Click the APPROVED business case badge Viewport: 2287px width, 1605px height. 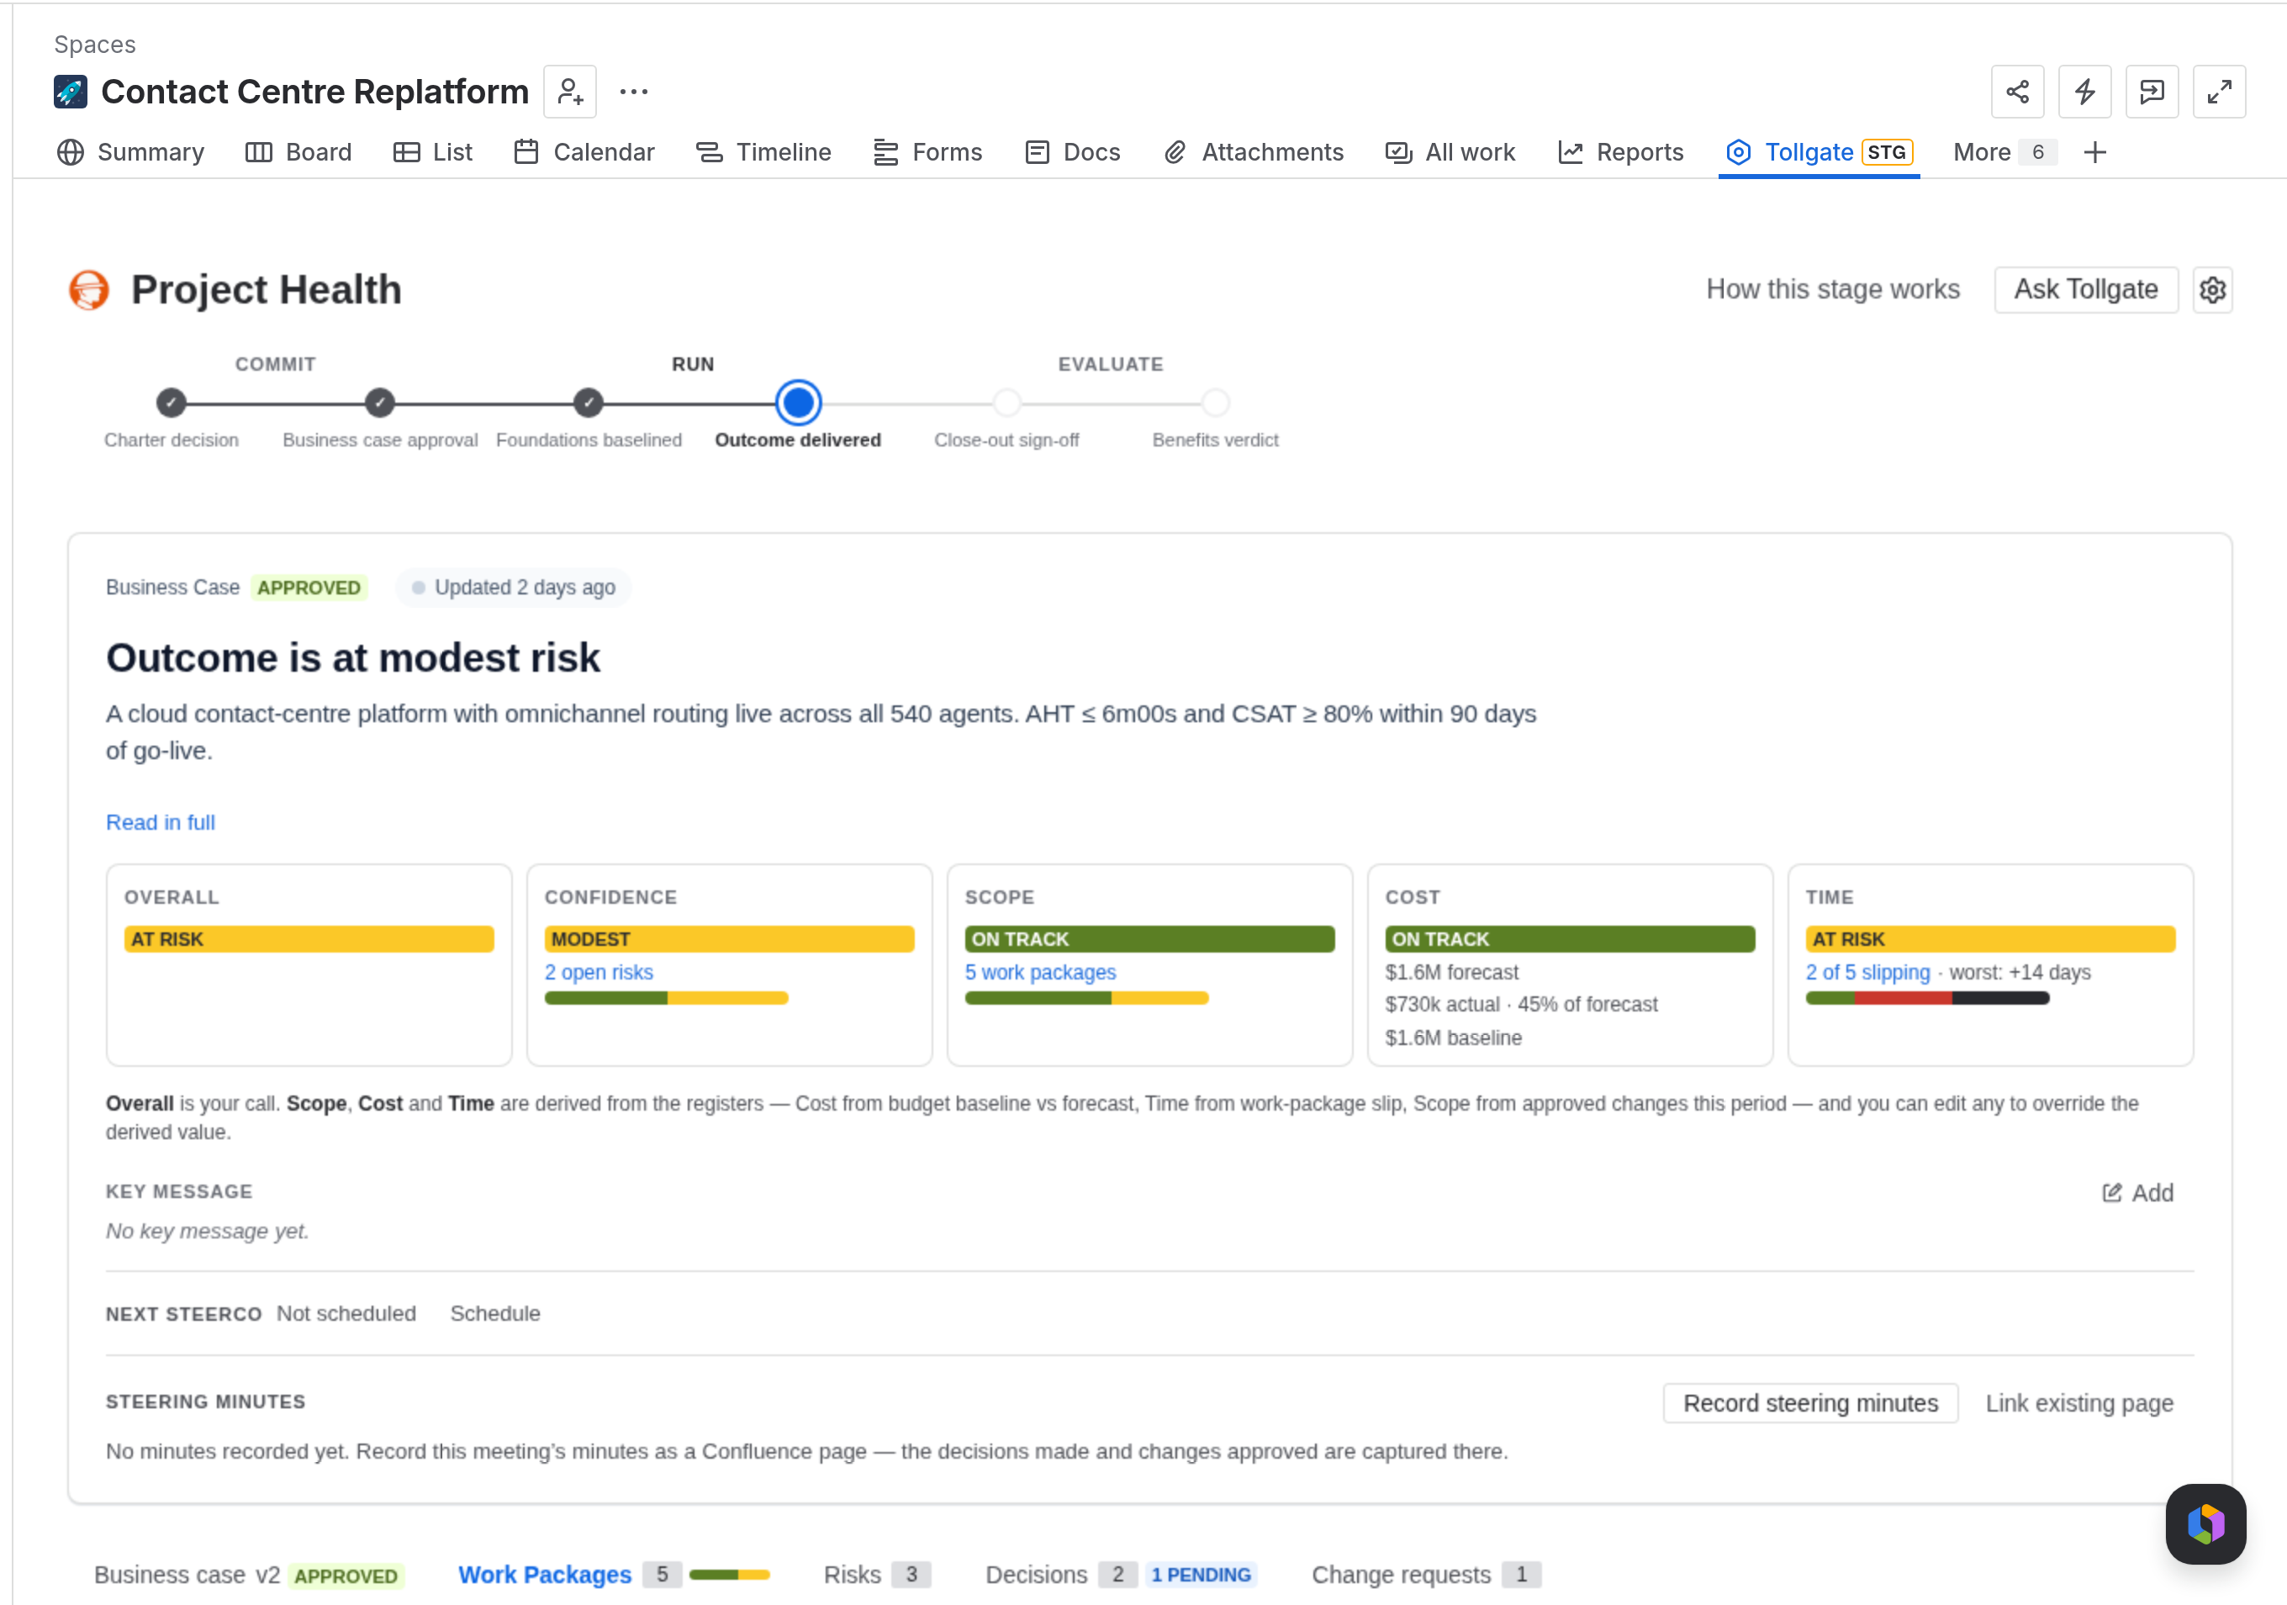pyautogui.click(x=309, y=587)
